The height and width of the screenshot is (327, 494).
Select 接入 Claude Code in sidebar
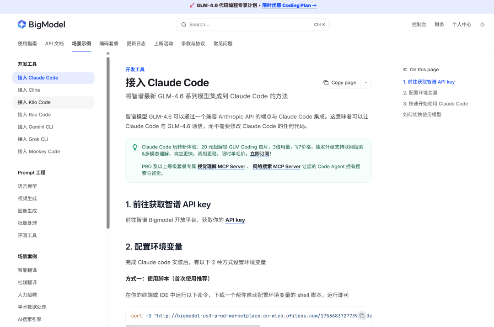click(x=53, y=78)
